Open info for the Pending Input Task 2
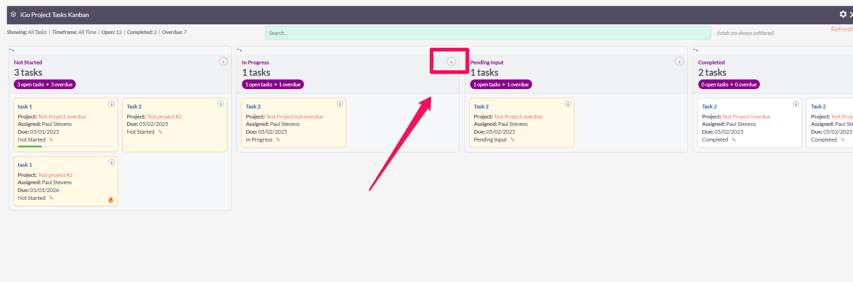Viewport: 853px width, 282px height. pos(568,104)
